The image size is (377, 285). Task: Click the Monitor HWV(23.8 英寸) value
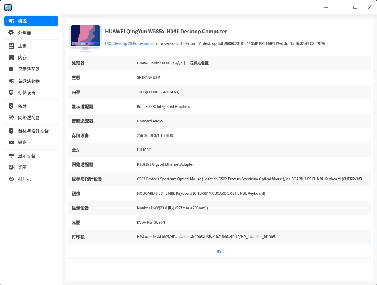[x=172, y=208]
